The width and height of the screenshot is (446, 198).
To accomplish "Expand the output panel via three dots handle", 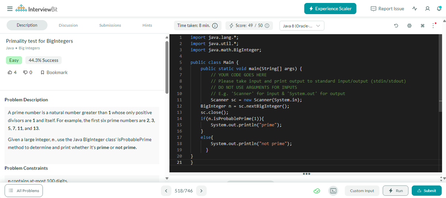I will tap(307, 174).
